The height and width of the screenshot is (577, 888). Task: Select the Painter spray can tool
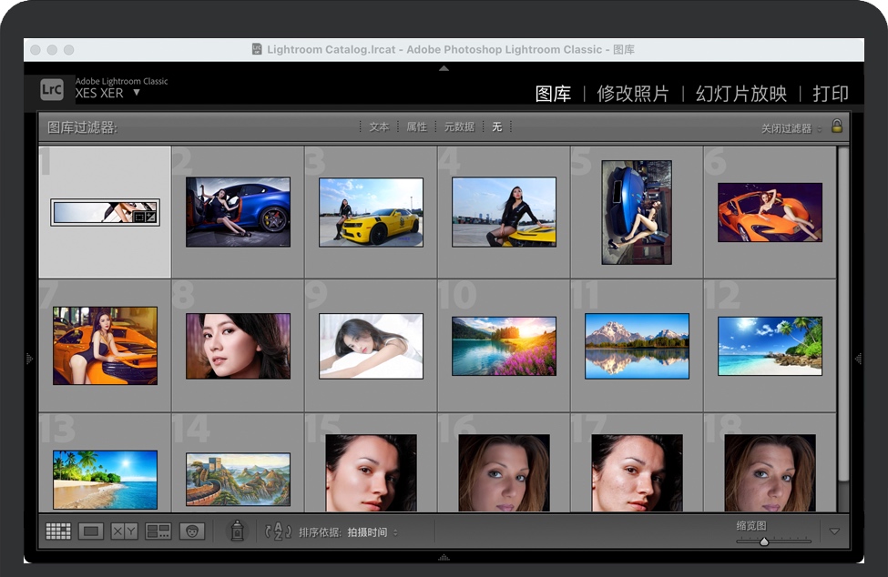(x=237, y=531)
